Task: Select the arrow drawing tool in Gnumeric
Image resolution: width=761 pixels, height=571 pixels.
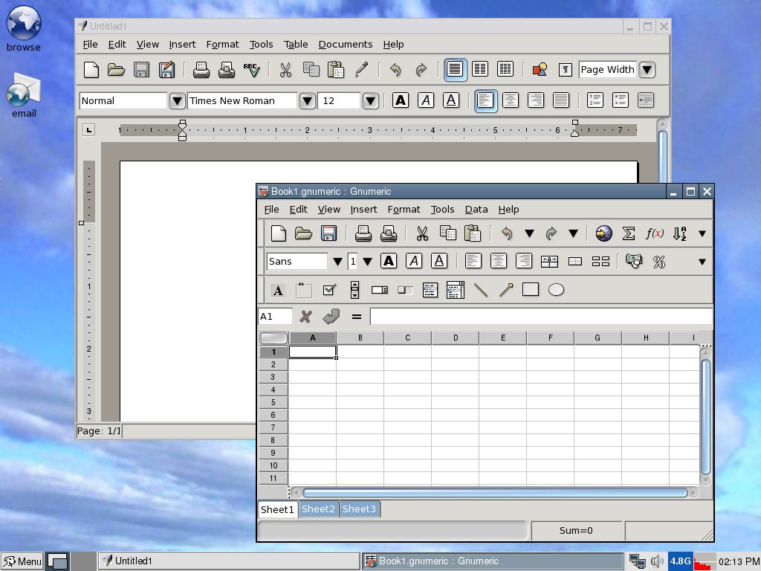Action: 506,290
